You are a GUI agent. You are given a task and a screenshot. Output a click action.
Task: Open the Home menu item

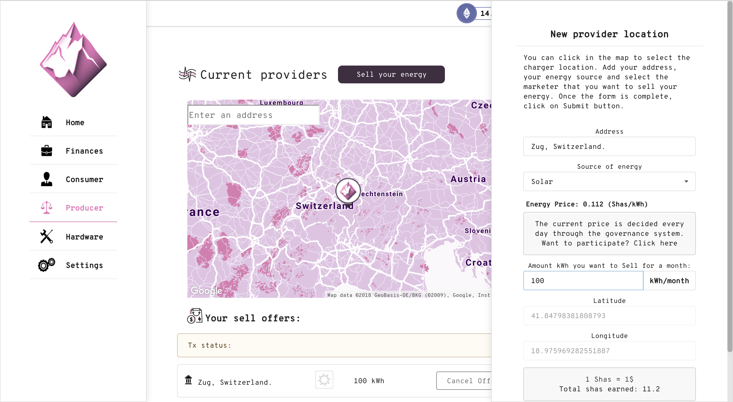pyautogui.click(x=73, y=122)
